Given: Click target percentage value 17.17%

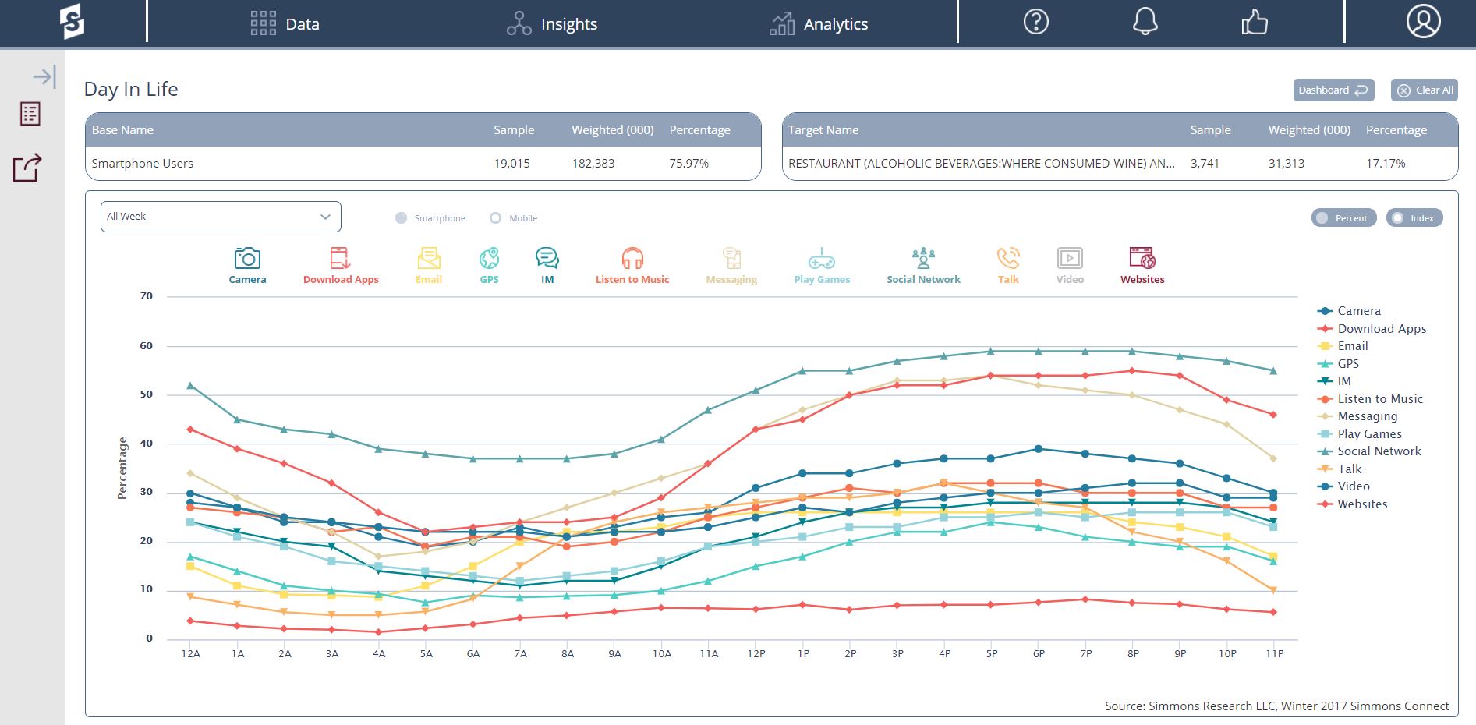Looking at the screenshot, I should 1386,164.
